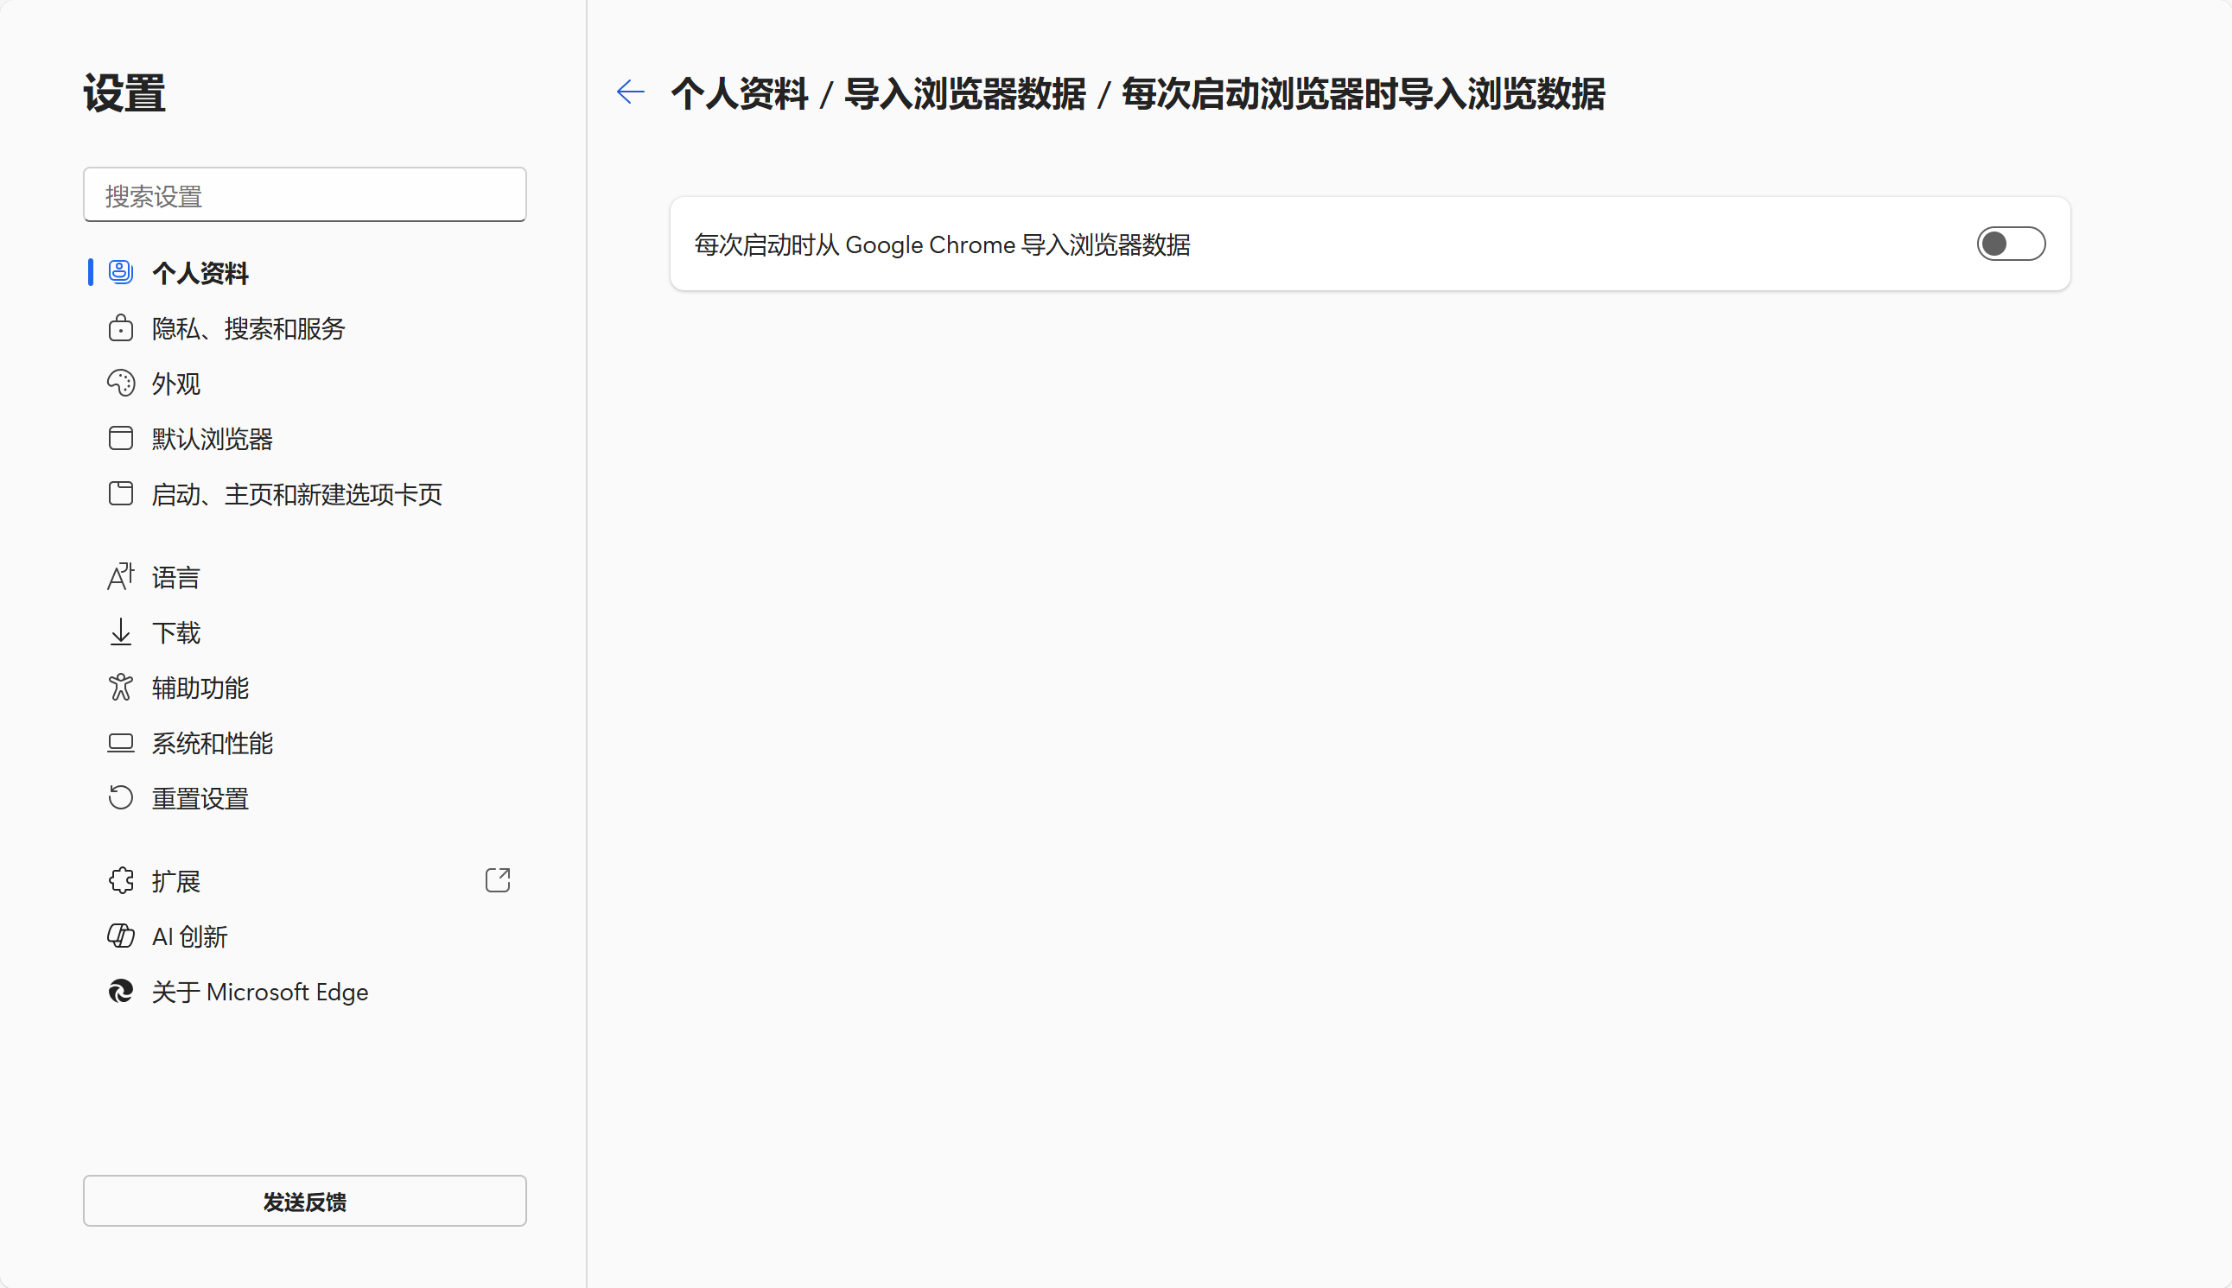Viewport: 2232px width, 1288px height.
Task: Select the 隐私、搜索和服务 lock icon
Action: click(121, 328)
